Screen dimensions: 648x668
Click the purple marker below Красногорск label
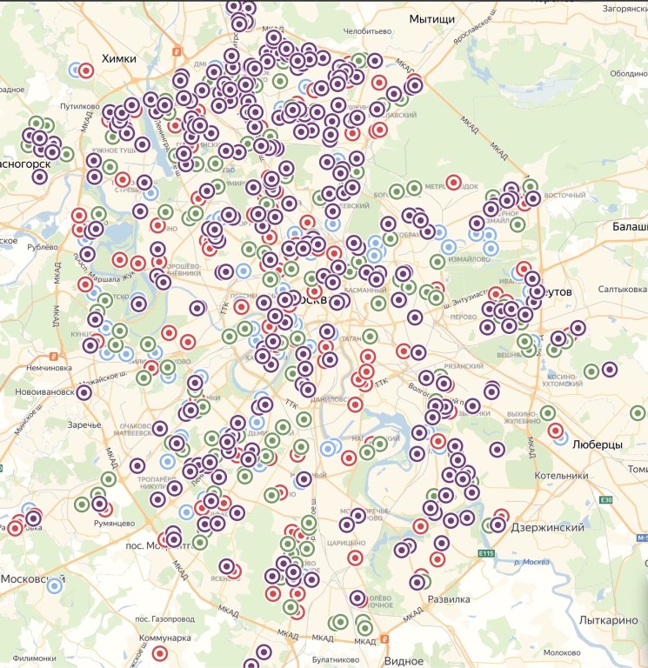tap(40, 177)
